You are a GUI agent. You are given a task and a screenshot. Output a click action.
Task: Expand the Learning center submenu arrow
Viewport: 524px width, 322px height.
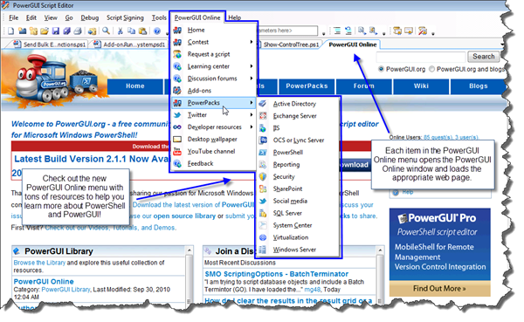[252, 66]
